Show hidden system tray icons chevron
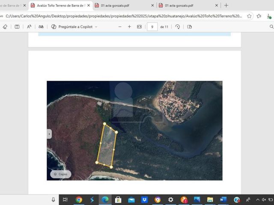The image size is (274, 205). click(x=258, y=200)
